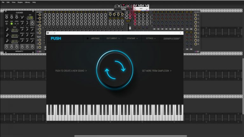Click the RUN input jack atop Clocked
The height and width of the screenshot is (137, 244).
[11, 17]
